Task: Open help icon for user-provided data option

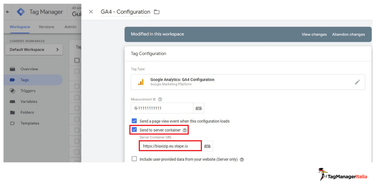Action: coord(242,159)
